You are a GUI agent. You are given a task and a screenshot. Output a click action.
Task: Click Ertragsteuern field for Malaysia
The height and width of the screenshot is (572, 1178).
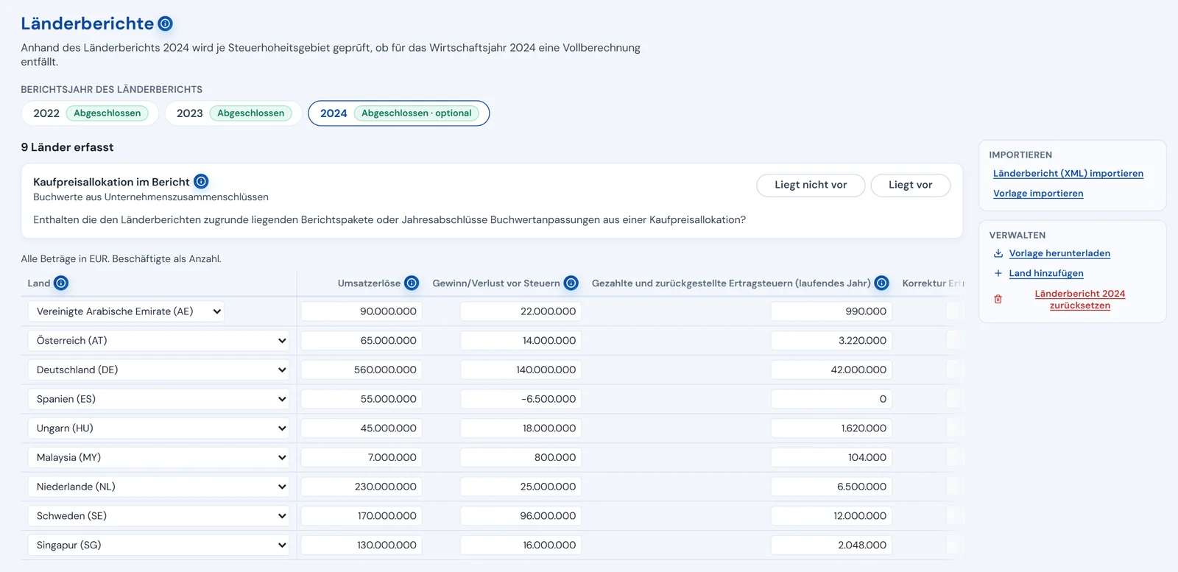tap(832, 457)
